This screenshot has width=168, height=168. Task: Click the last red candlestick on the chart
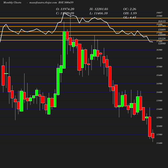click(x=153, y=135)
